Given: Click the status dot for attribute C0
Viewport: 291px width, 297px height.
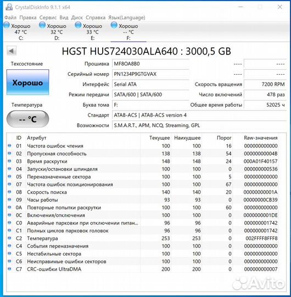Looking at the screenshot, I should click(9, 223).
